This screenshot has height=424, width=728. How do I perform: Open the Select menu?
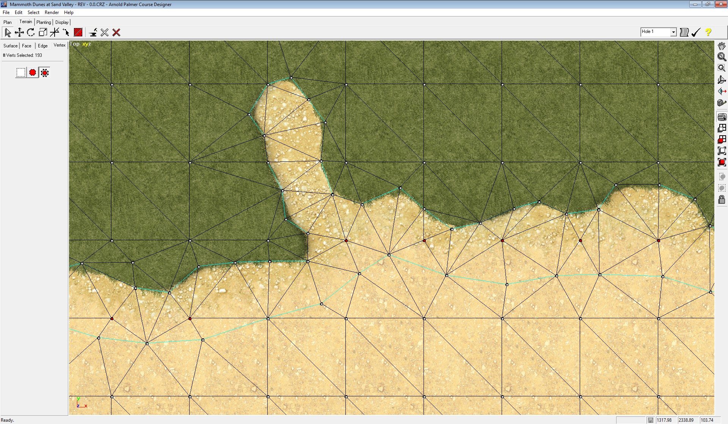pos(33,13)
